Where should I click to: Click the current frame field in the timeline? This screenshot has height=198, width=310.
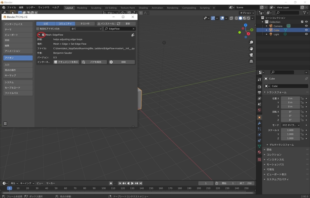[206, 183]
